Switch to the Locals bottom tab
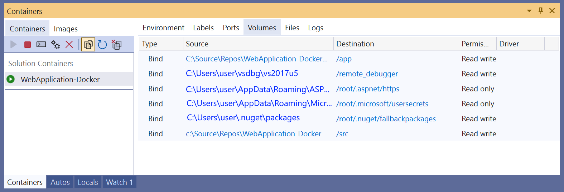564x192 pixels. tap(88, 182)
